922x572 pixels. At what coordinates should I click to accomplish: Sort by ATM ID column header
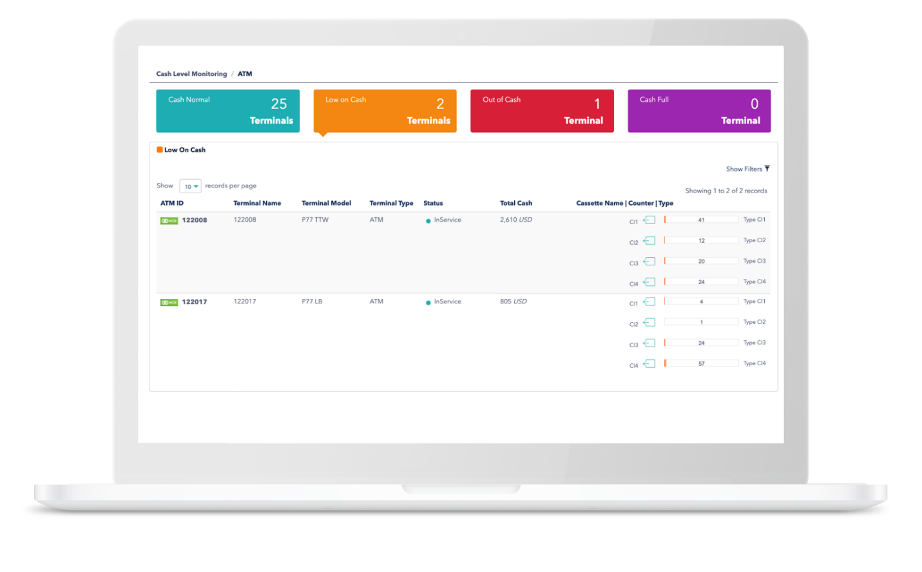point(172,204)
